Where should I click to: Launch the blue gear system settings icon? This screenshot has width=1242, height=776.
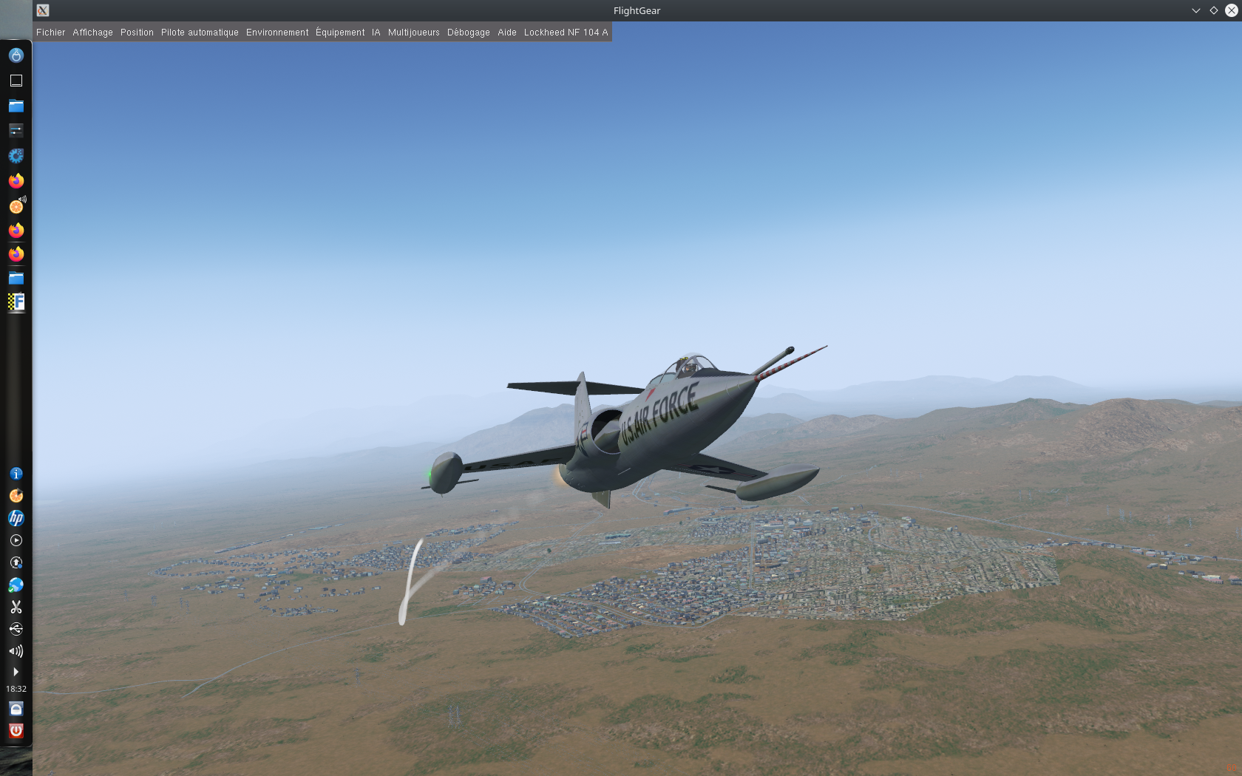click(16, 156)
